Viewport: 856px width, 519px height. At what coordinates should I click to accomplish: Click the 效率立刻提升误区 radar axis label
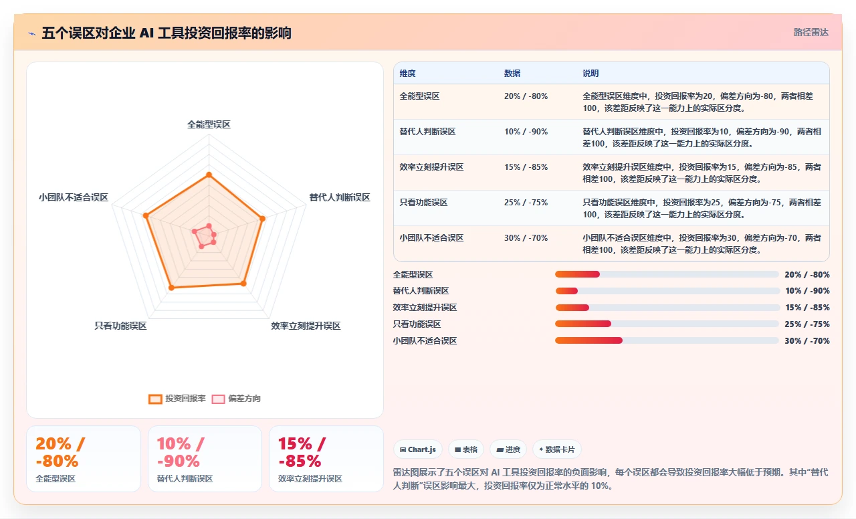coord(306,326)
